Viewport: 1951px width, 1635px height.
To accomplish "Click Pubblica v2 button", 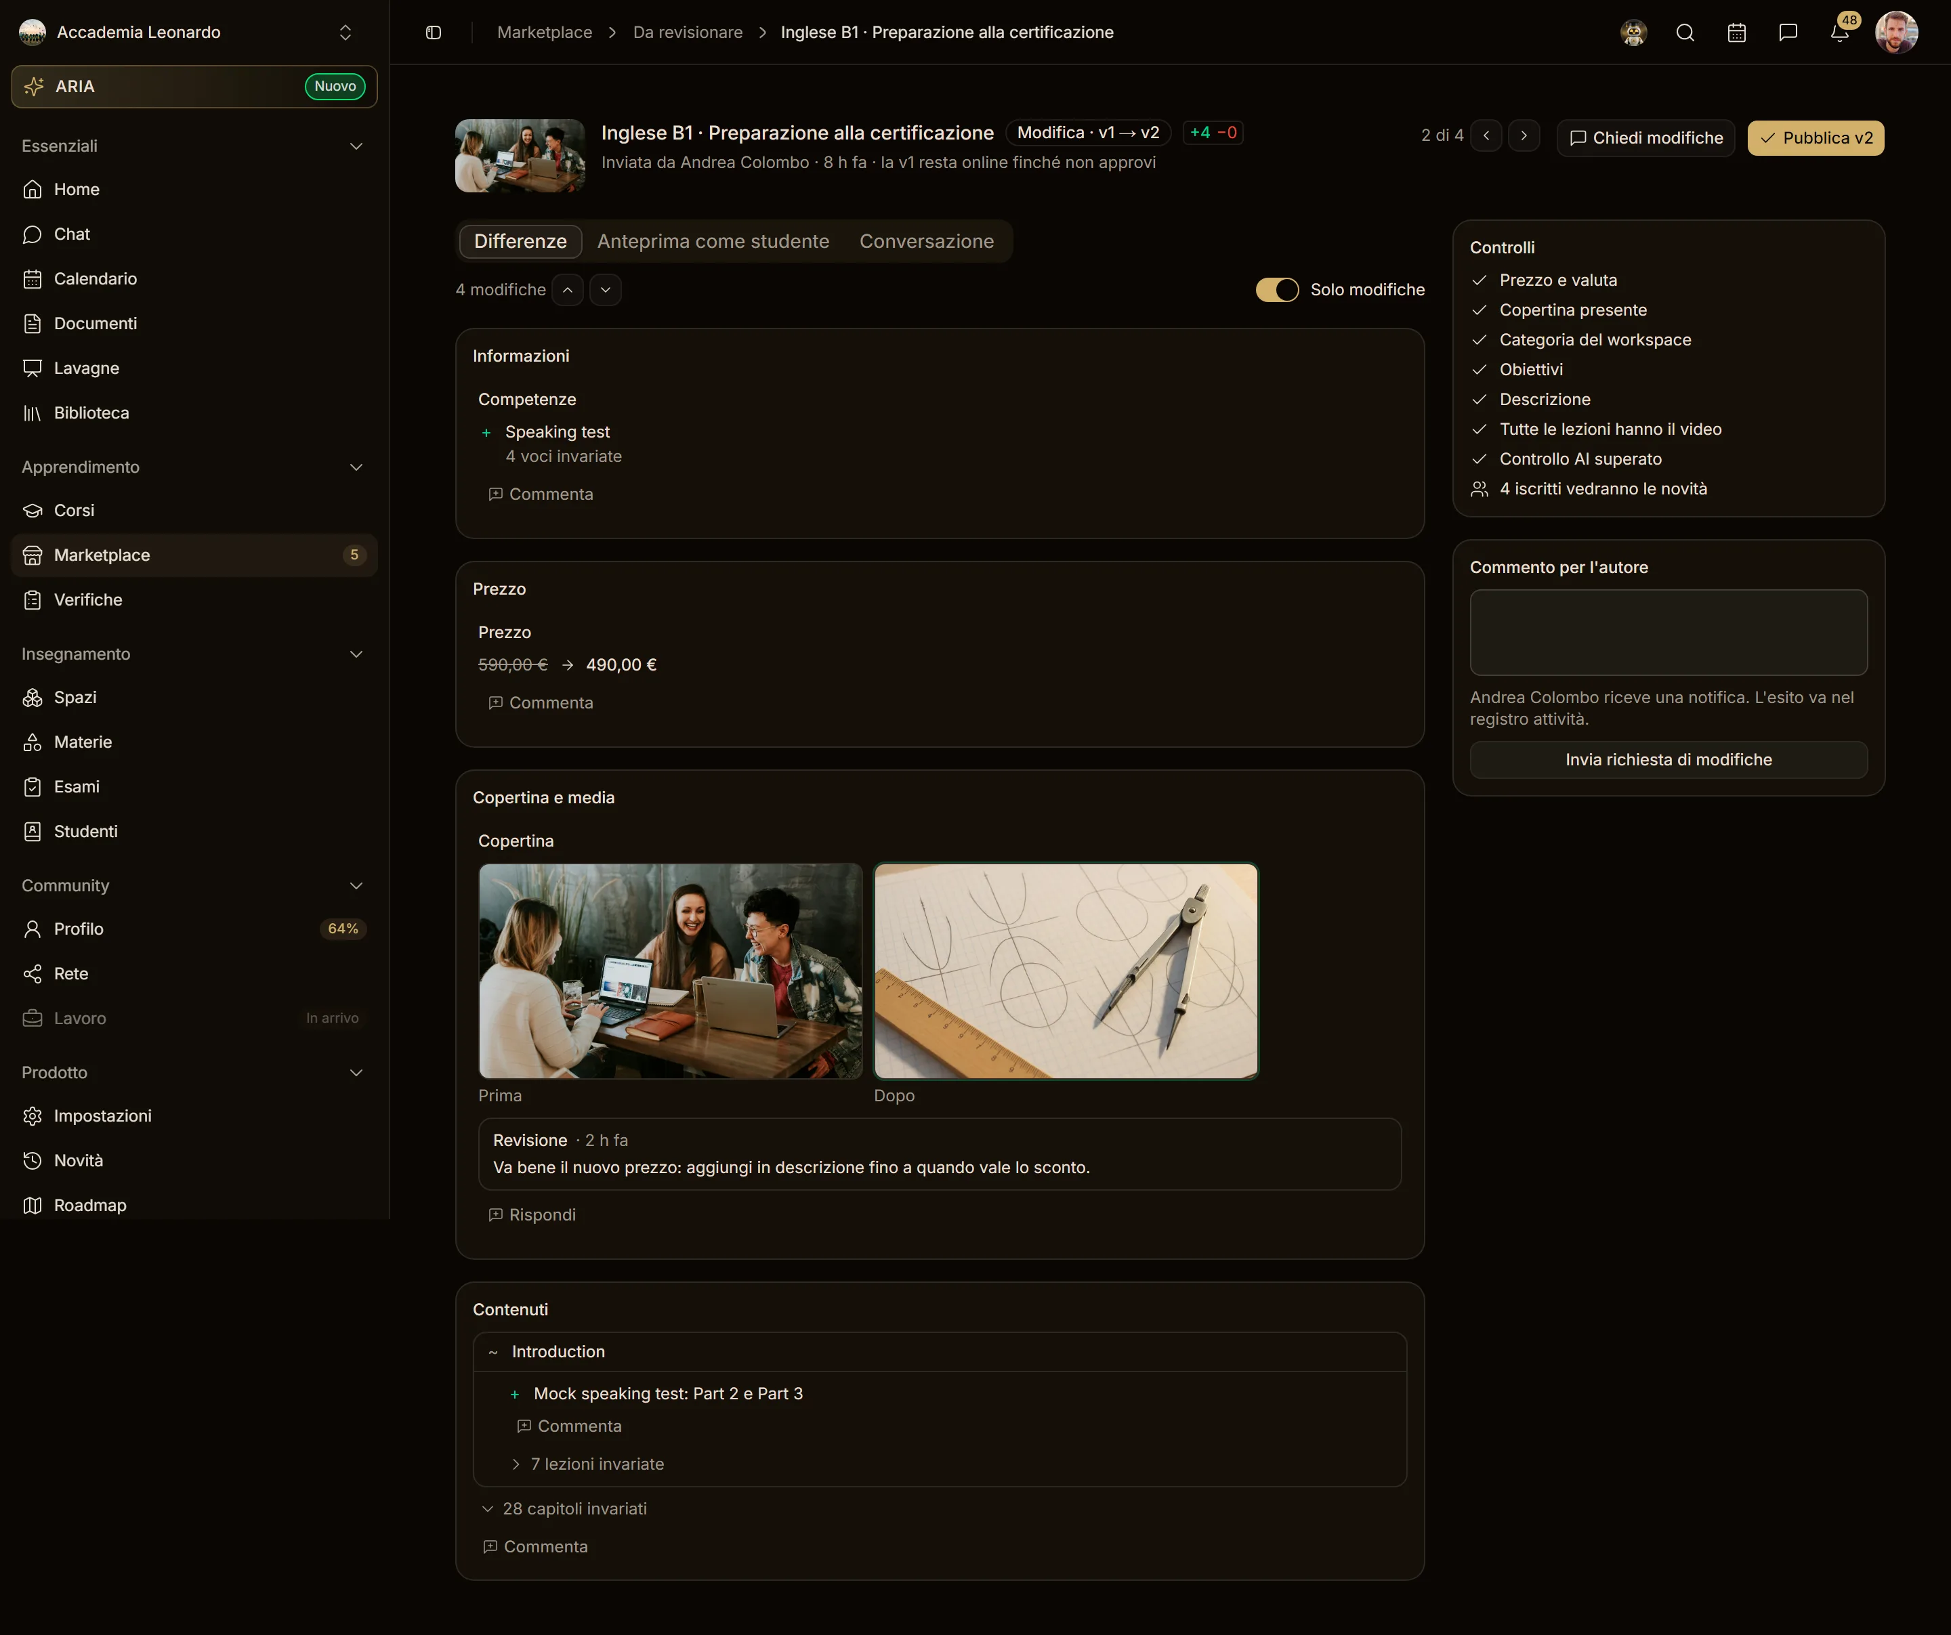I will pos(1816,138).
